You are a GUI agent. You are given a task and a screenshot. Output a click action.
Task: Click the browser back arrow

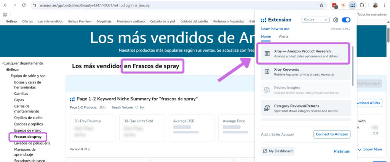(x=5, y=5)
